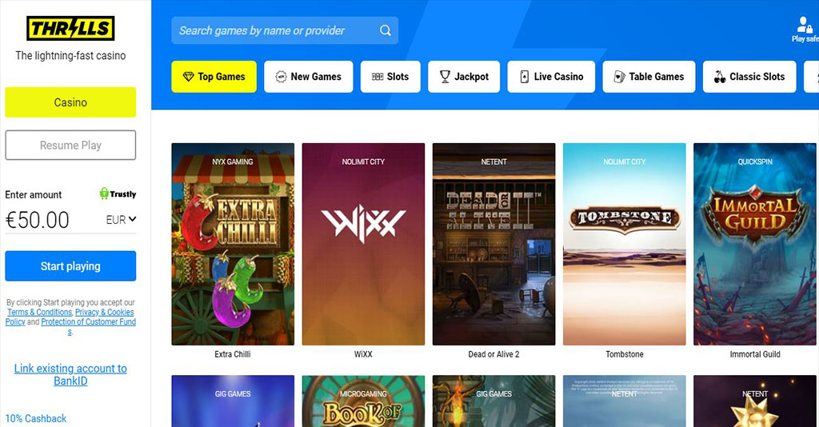Click the yellow Casino button
This screenshot has width=819, height=427.
pyautogui.click(x=70, y=102)
